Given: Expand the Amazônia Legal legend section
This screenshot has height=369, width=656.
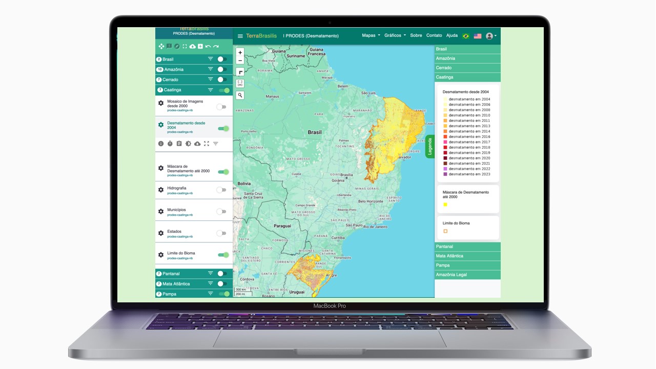Looking at the screenshot, I should tap(467, 275).
